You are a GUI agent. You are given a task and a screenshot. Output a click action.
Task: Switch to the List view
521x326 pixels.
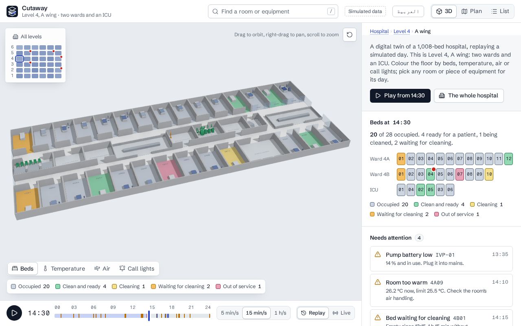tap(500, 11)
